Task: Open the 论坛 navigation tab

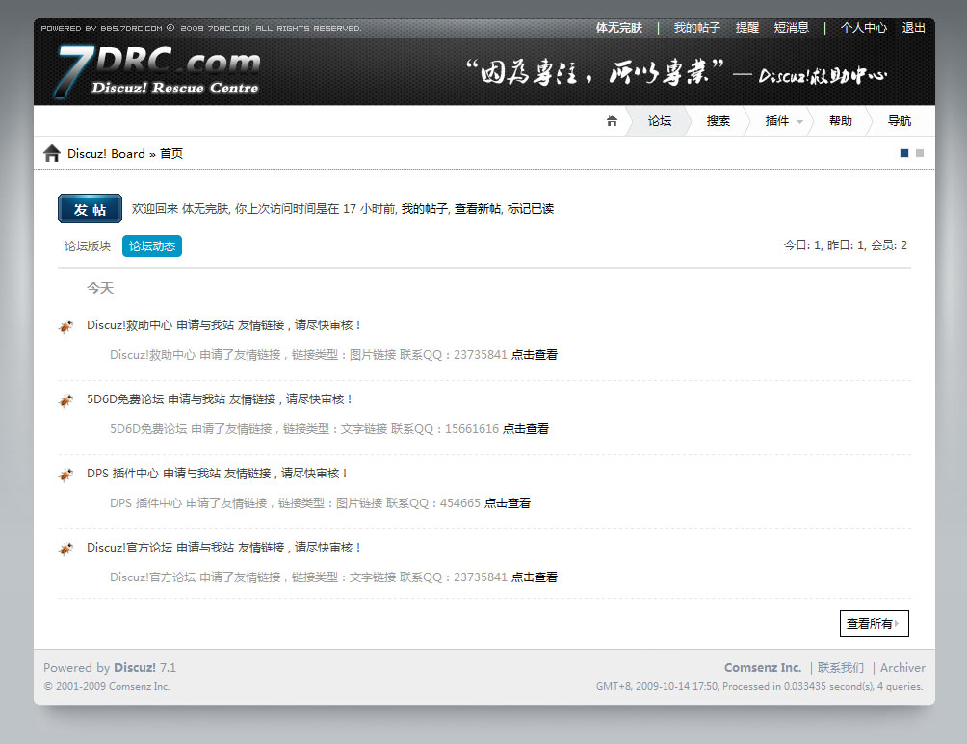Action: pos(659,121)
